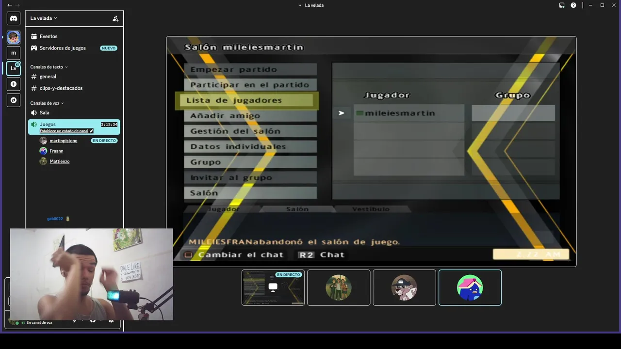Click Mattienzo's avatar in voice list
Image resolution: width=621 pixels, height=349 pixels.
point(43,161)
